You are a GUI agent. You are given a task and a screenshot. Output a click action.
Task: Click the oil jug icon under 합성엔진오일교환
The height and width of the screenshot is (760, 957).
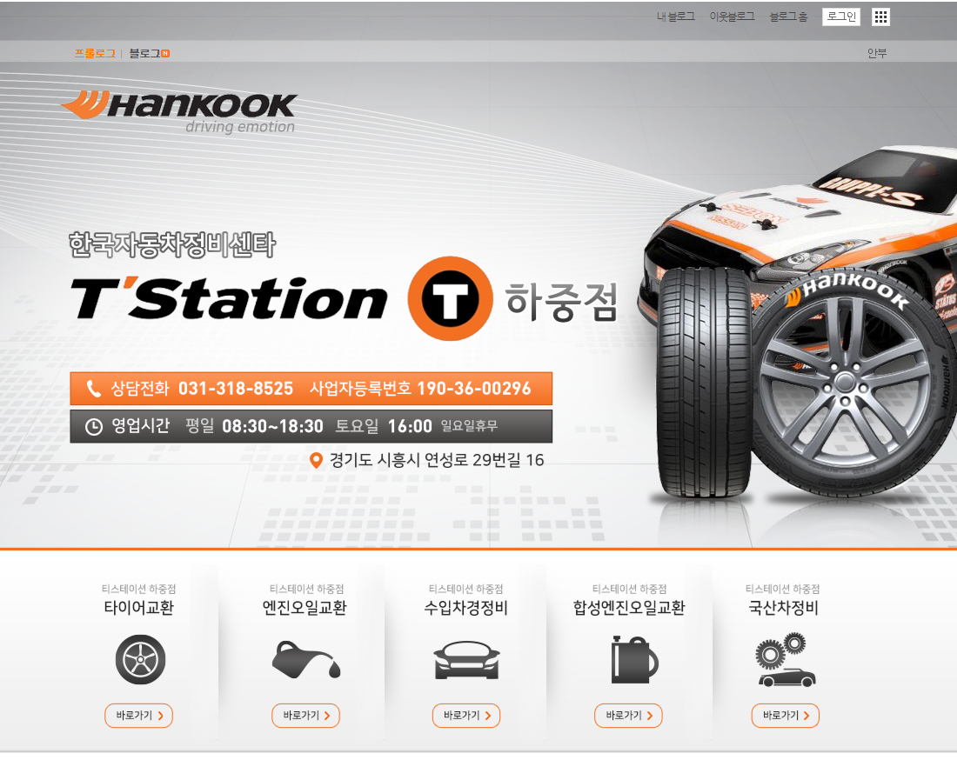point(634,659)
